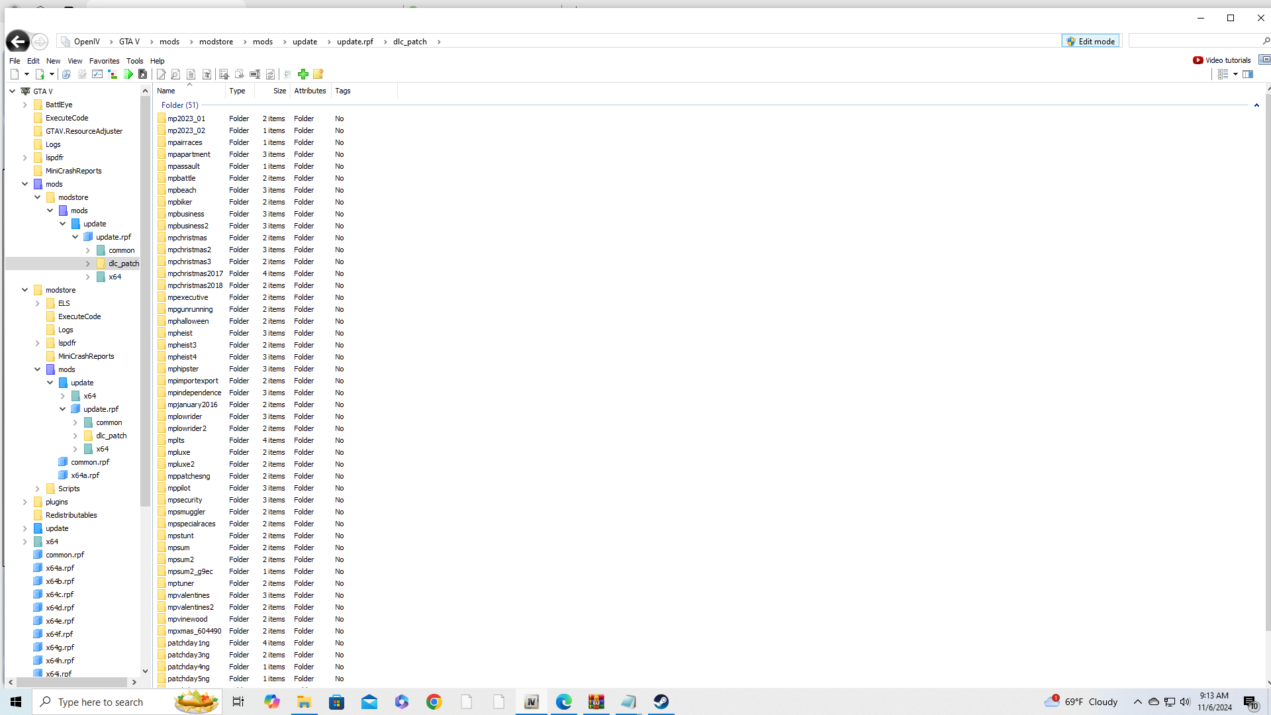Image resolution: width=1271 pixels, height=715 pixels.
Task: Click the checklist window toolbar icon
Action: tap(97, 74)
